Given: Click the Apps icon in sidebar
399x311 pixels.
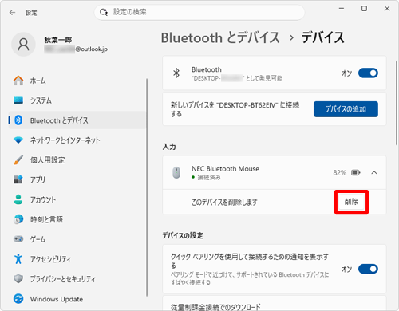Looking at the screenshot, I should 18,179.
